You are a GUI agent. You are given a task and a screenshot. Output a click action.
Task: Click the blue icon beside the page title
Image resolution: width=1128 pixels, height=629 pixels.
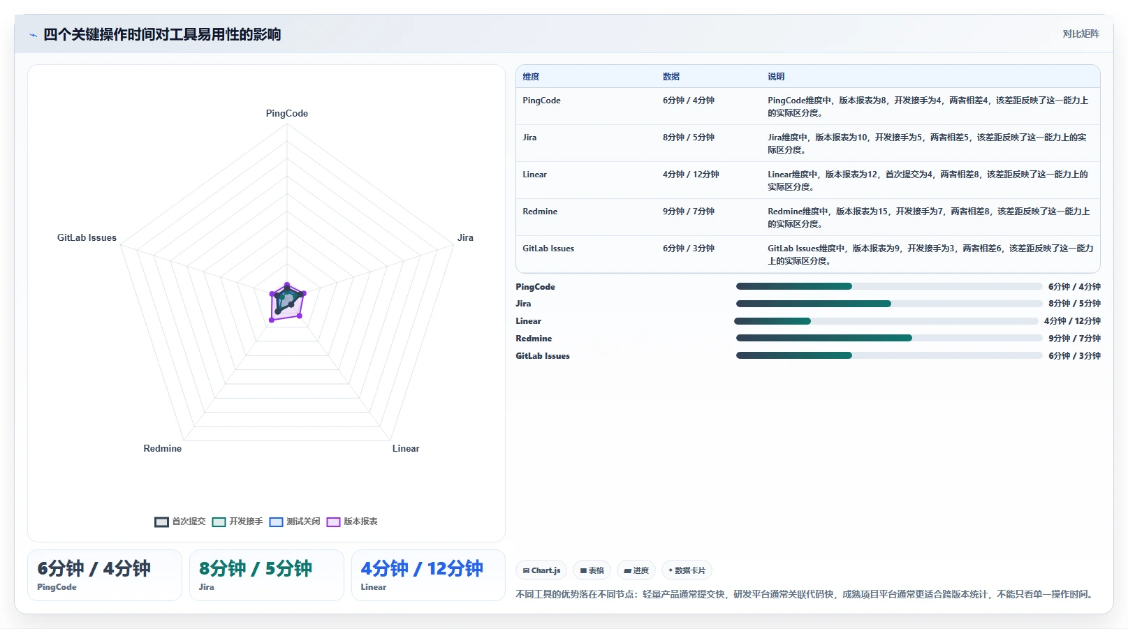(33, 35)
